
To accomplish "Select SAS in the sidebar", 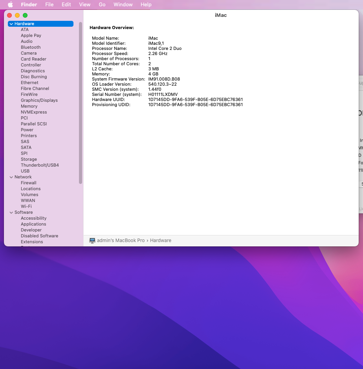I will (25, 141).
